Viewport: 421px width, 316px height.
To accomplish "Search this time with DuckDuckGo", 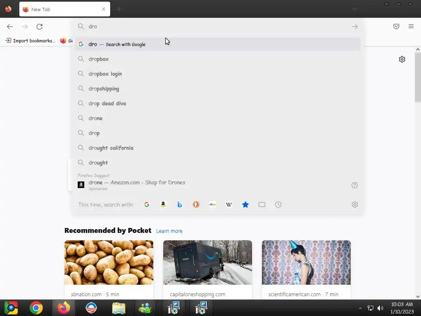I will point(196,204).
